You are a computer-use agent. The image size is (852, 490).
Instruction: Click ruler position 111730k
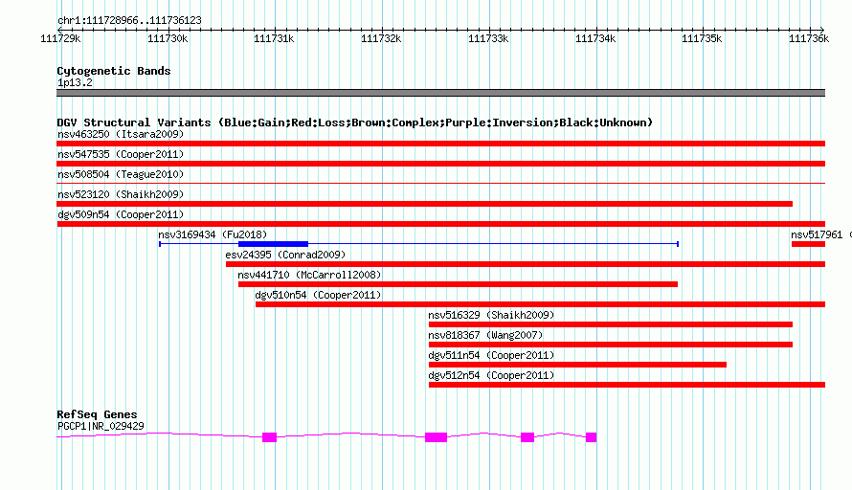pos(168,38)
